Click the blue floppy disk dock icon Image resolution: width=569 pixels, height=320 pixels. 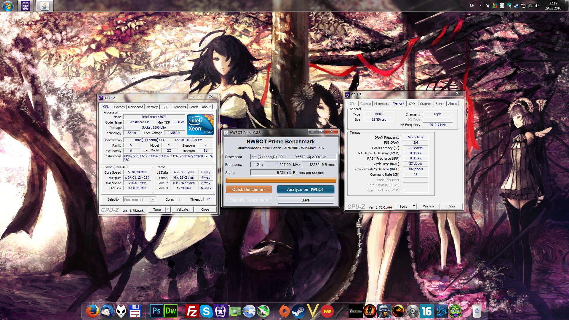point(135,311)
